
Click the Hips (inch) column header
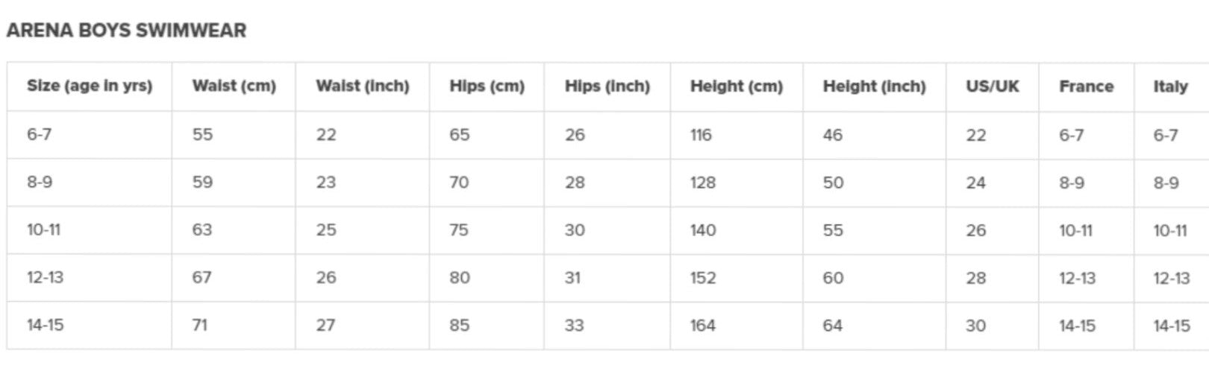(x=607, y=86)
